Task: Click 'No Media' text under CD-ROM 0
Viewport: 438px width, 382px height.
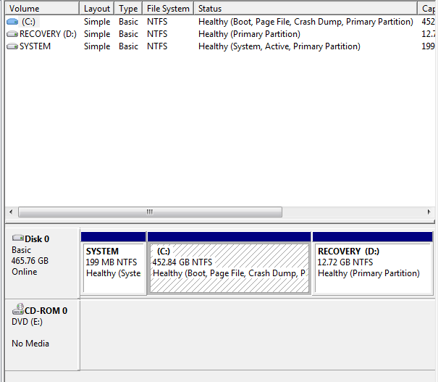Action: point(30,344)
